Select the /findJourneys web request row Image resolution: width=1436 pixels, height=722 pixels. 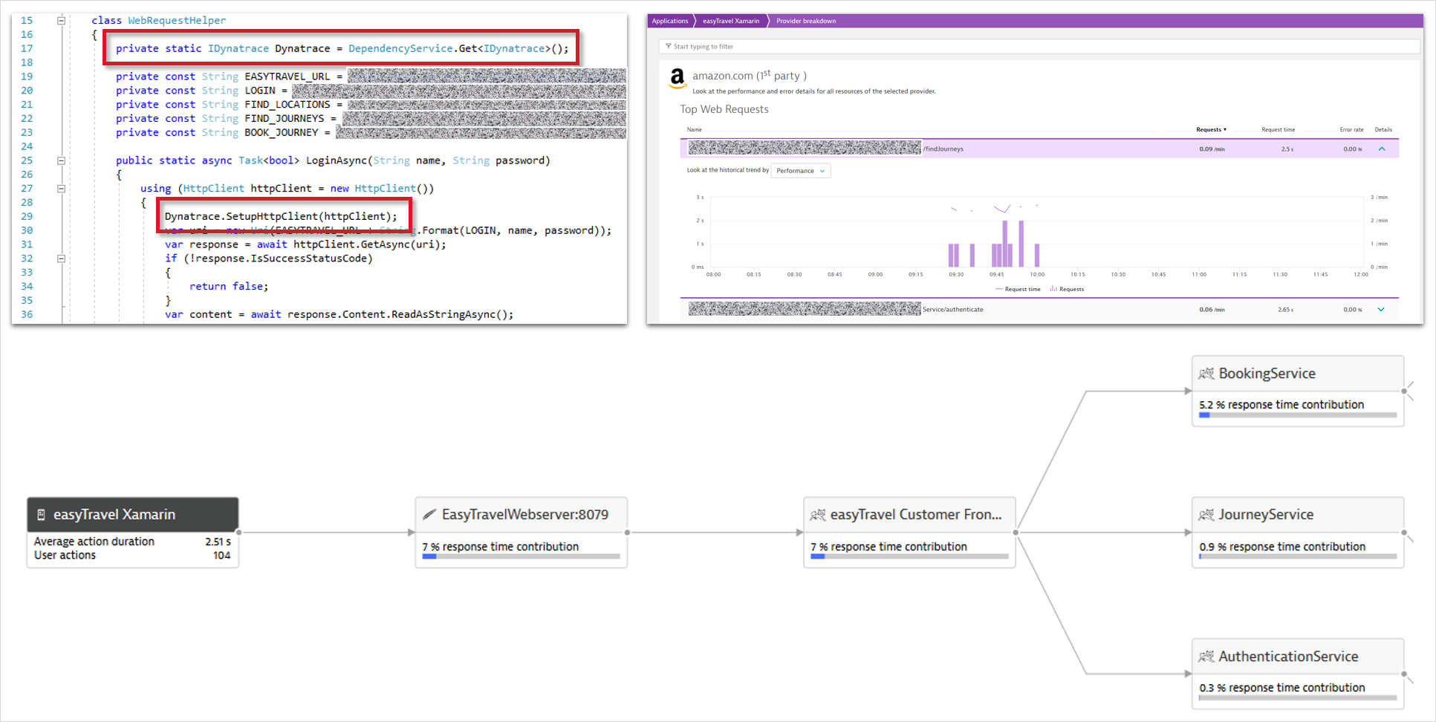(1039, 149)
